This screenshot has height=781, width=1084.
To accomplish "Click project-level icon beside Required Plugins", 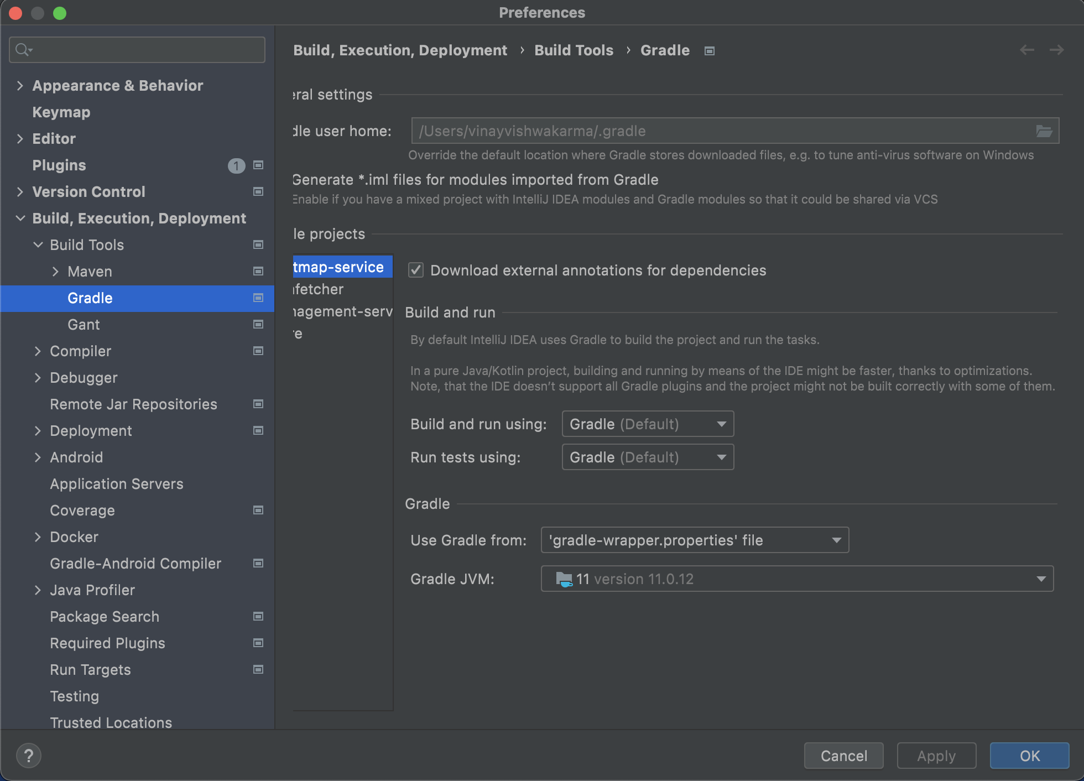I will [258, 643].
